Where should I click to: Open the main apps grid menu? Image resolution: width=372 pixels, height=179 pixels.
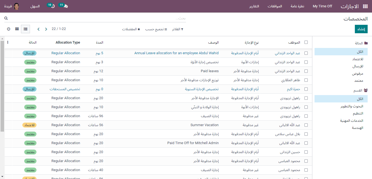tap(365, 6)
